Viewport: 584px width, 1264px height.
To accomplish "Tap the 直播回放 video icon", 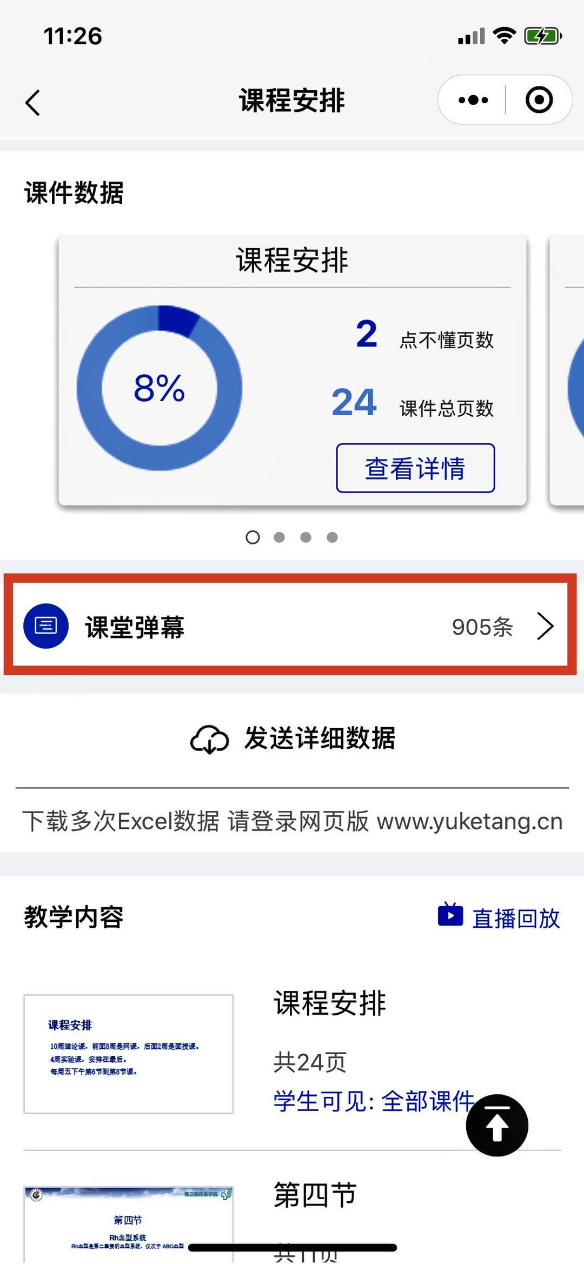I will click(450, 915).
